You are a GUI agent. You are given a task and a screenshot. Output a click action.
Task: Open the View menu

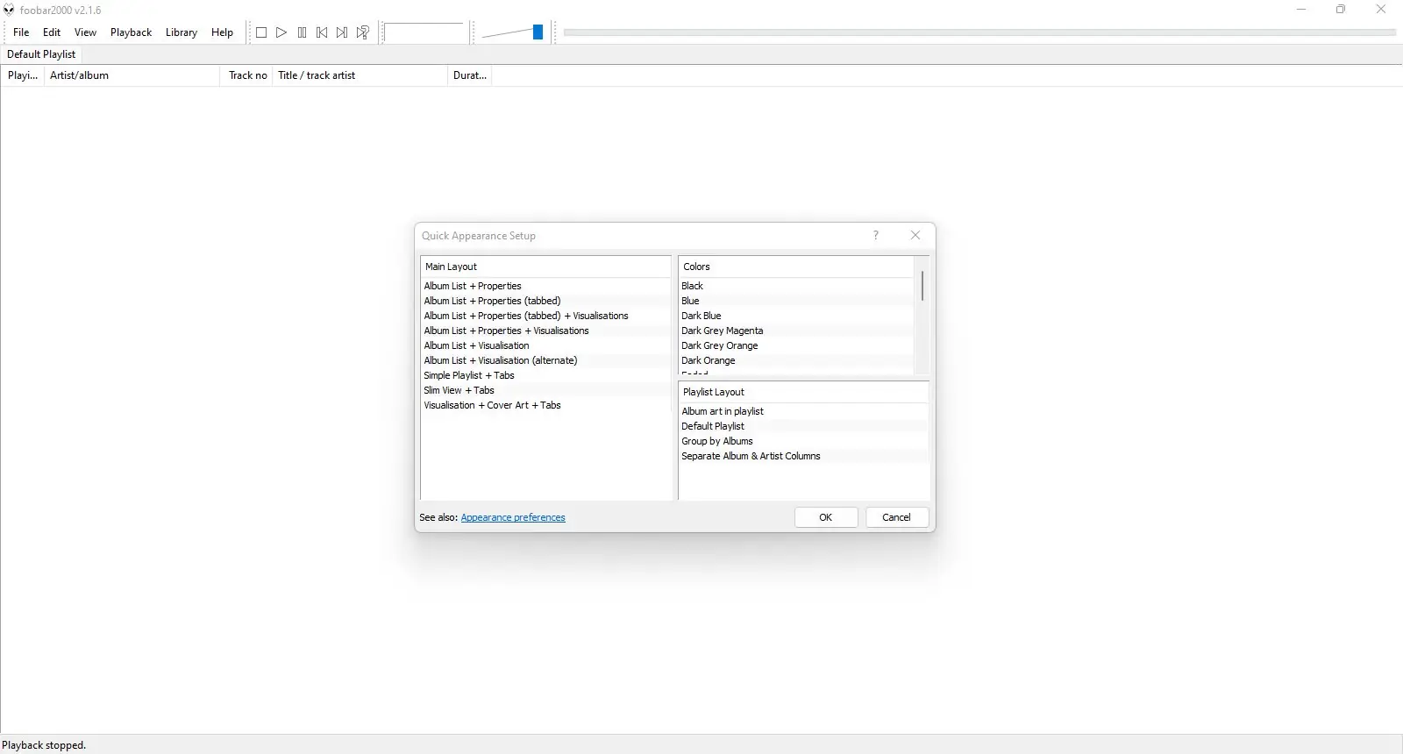click(x=85, y=32)
